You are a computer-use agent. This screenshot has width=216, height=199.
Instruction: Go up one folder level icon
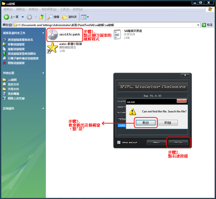42,17
